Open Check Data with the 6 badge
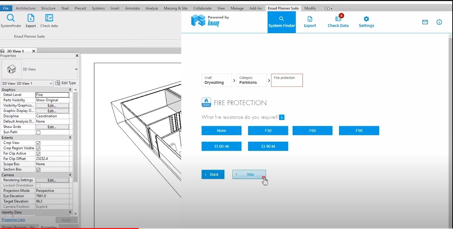 [338, 22]
